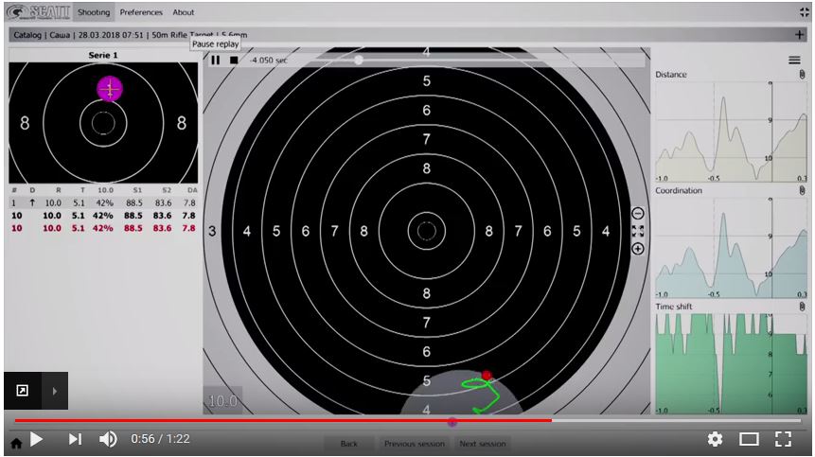Click the Time shift graph paperclip icon
The width and height of the screenshot is (815, 457).
800,307
